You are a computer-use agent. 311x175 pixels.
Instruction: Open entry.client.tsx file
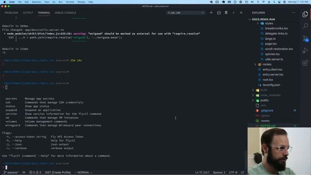point(272,70)
